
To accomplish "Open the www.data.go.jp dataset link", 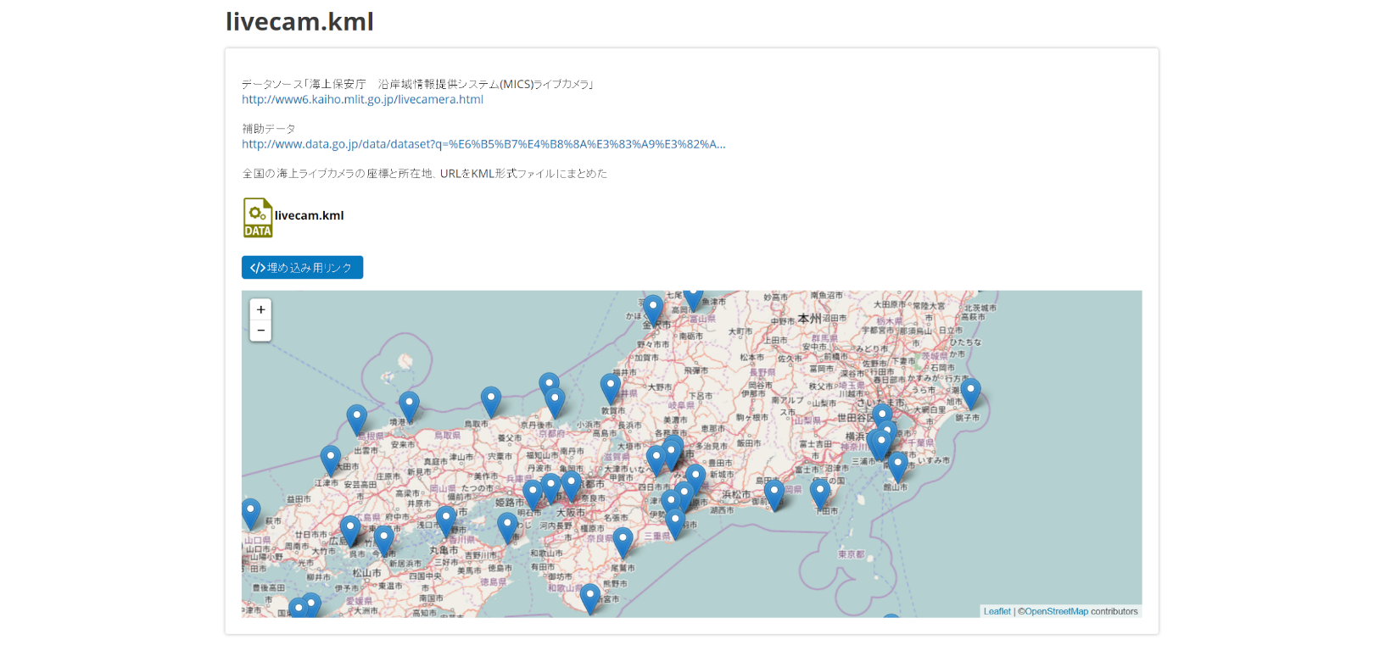I will (x=483, y=144).
